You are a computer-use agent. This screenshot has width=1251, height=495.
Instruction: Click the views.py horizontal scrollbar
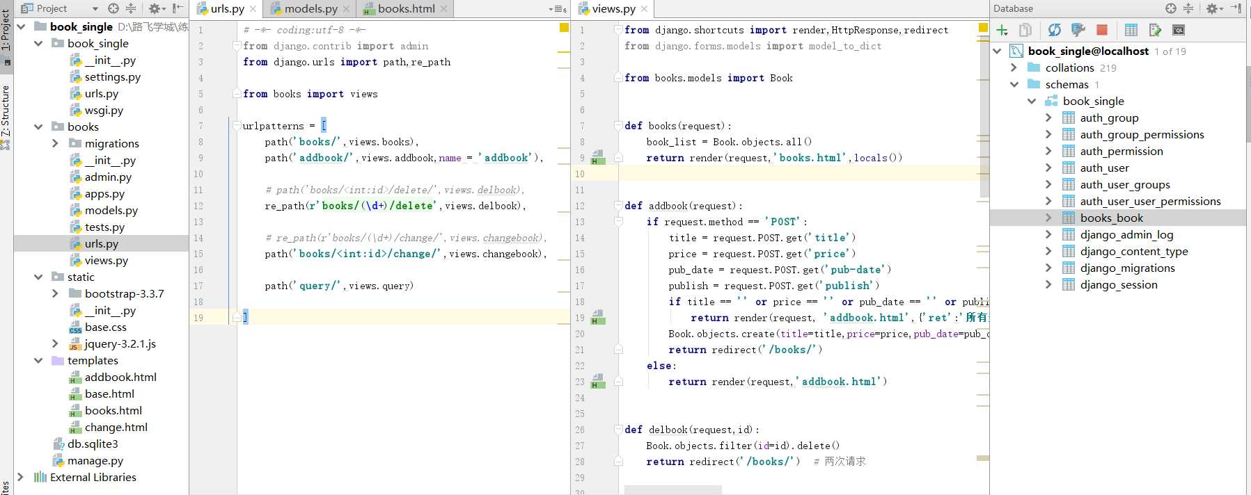pyautogui.click(x=672, y=490)
